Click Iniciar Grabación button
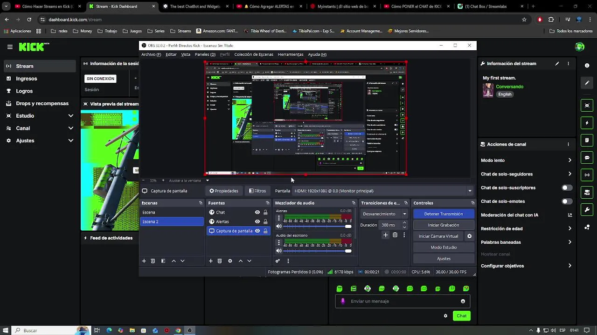This screenshot has width=597, height=335. (x=444, y=225)
